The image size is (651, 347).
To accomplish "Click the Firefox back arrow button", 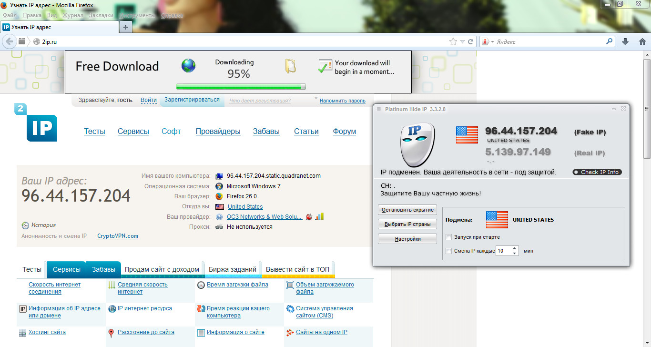I will pos(9,41).
